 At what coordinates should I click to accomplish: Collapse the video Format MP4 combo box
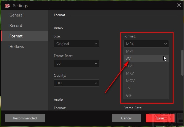pos(146,44)
